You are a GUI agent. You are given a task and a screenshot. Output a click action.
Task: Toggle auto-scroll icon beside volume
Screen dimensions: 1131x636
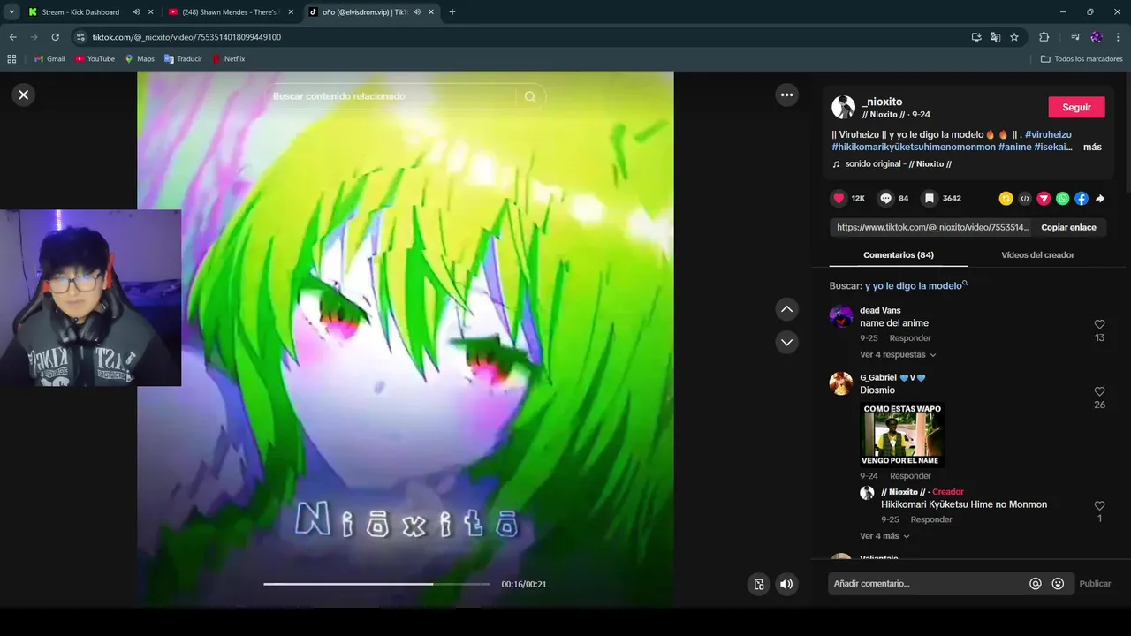point(758,584)
